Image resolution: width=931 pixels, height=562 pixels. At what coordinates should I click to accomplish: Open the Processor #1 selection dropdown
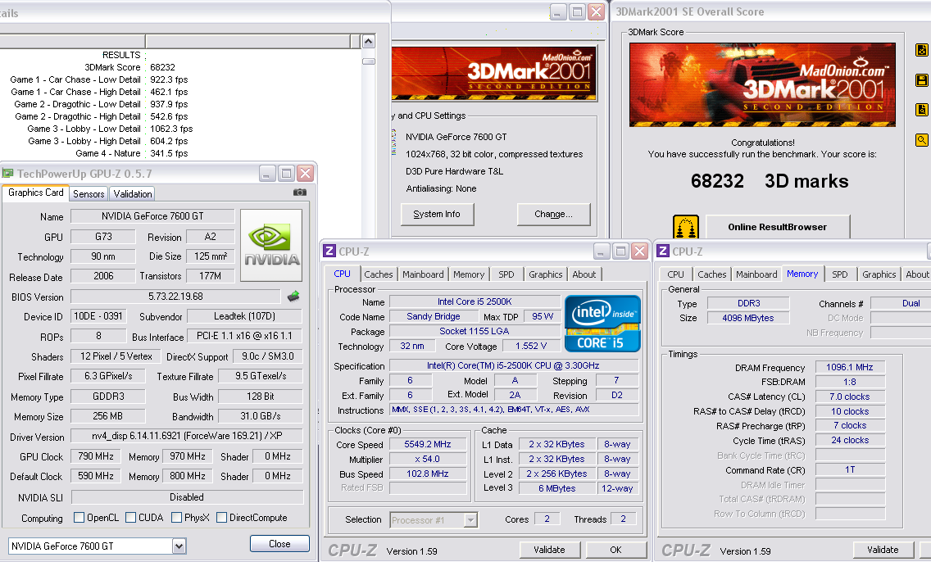(470, 520)
